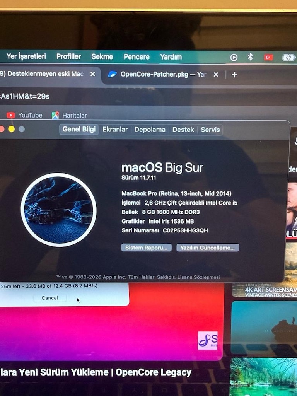Open the Sekme menu
This screenshot has width=297, height=396.
point(102,56)
